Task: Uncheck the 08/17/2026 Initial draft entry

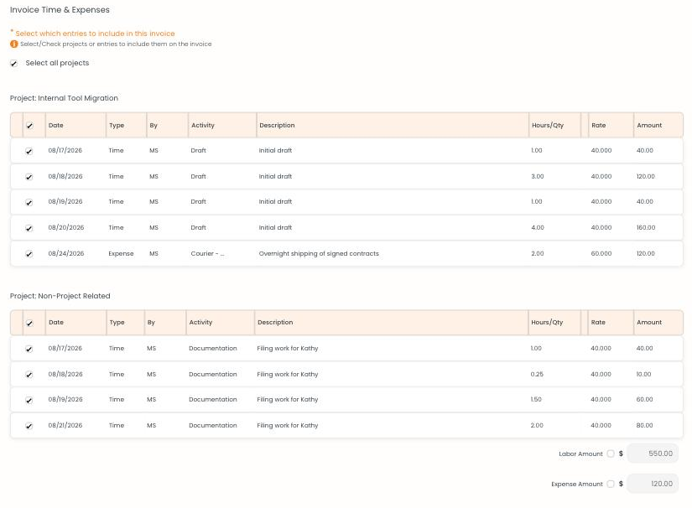Action: click(29, 151)
